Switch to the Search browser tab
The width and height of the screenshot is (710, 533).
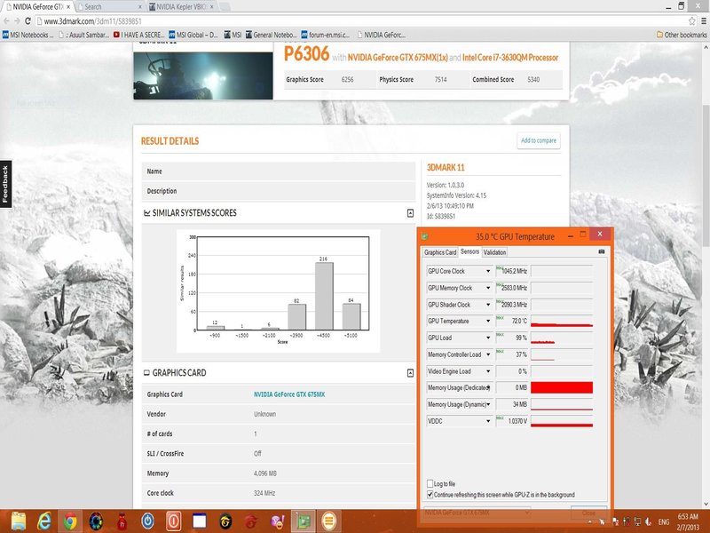(x=108, y=7)
